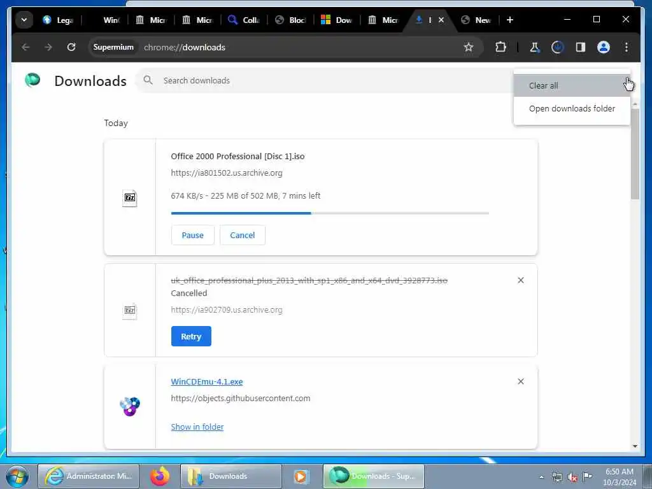Choose Clear all from the menu
Image resolution: width=652 pixels, height=489 pixels.
coord(572,86)
